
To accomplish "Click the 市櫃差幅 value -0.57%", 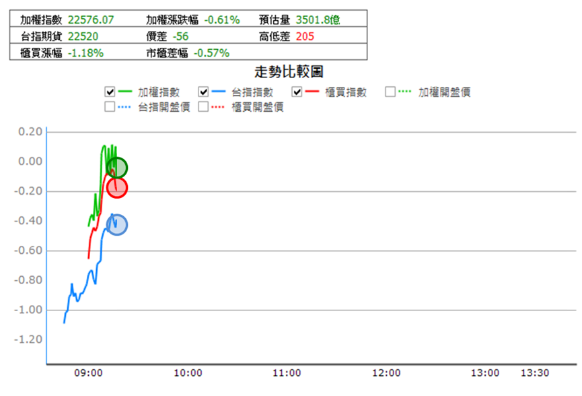I will 211,53.
